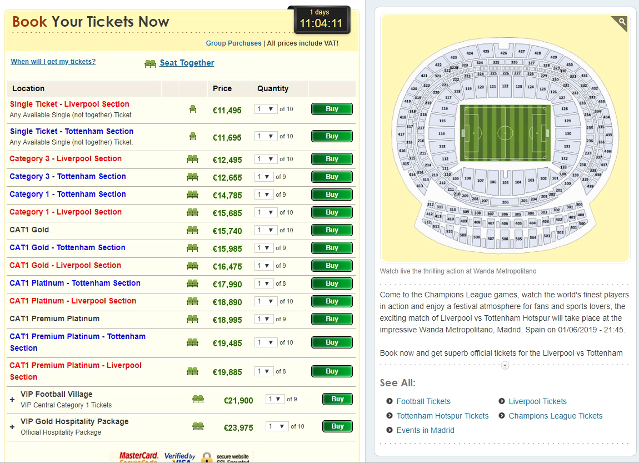The height and width of the screenshot is (463, 639).
Task: Buy the CAT1 Premium Platinum ticket
Action: 332,319
